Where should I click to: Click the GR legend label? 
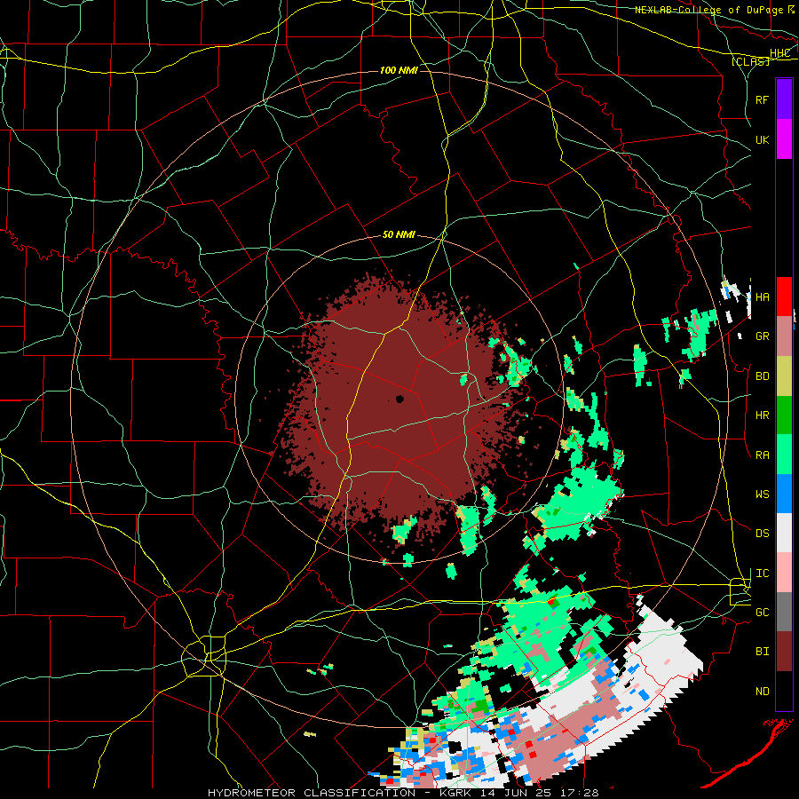[x=762, y=336]
